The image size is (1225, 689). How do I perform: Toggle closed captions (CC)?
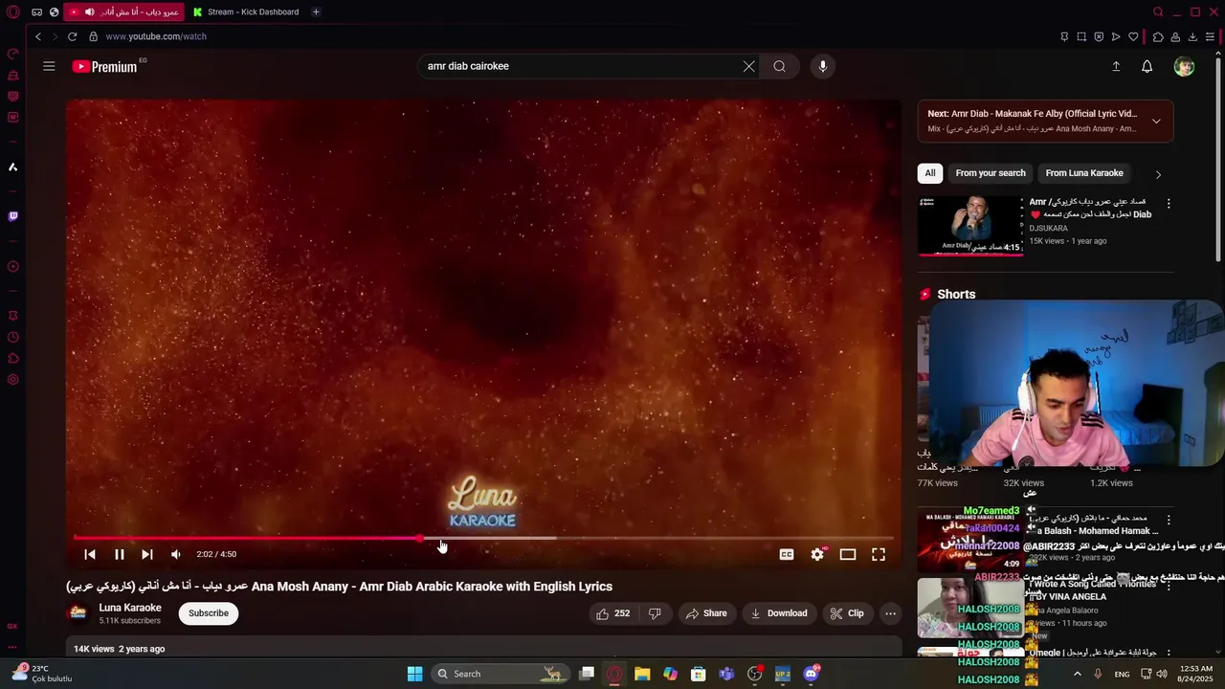pyautogui.click(x=787, y=554)
